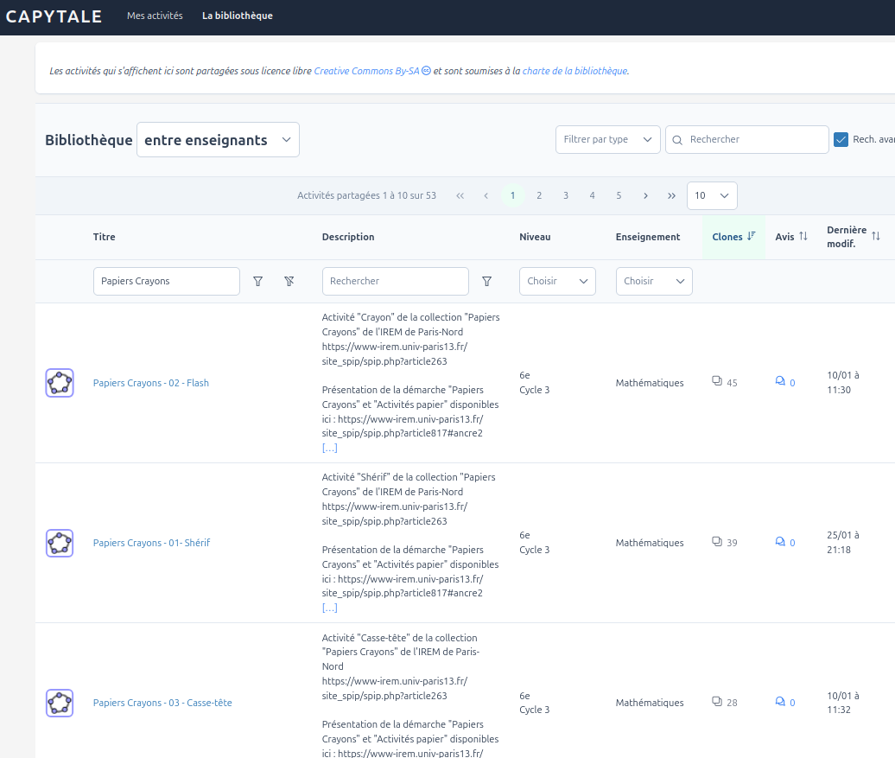This screenshot has width=895, height=758.
Task: Expand description [...] for 02 - Flash row
Action: tap(329, 448)
